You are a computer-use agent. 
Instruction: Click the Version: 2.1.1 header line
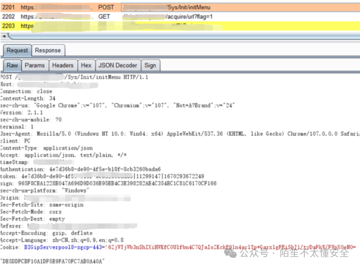[21, 112]
